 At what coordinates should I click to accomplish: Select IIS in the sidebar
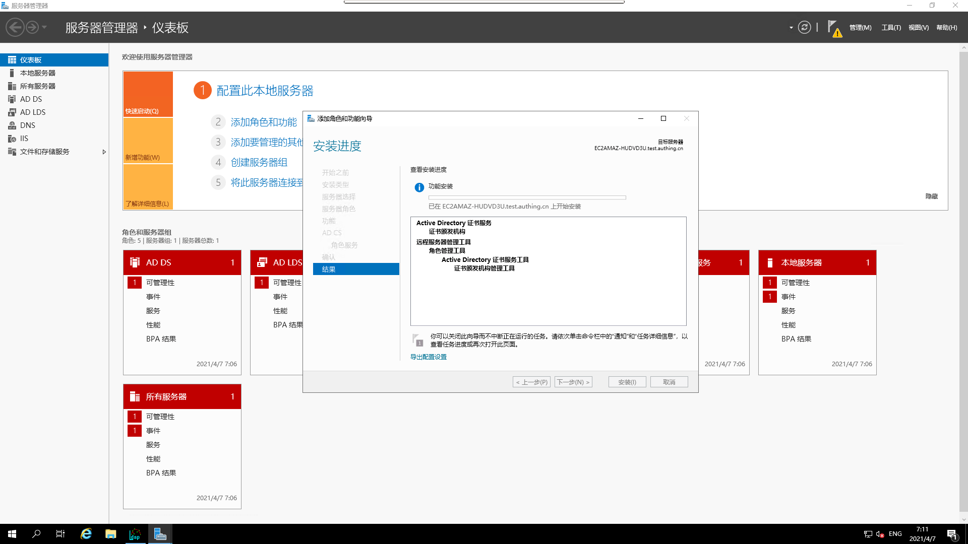pyautogui.click(x=24, y=139)
